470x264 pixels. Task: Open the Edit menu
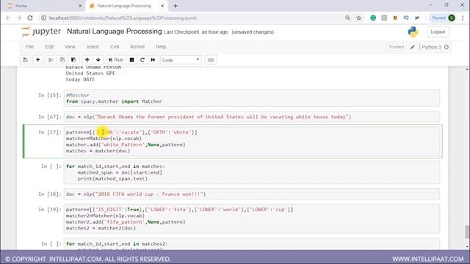[x=49, y=47]
